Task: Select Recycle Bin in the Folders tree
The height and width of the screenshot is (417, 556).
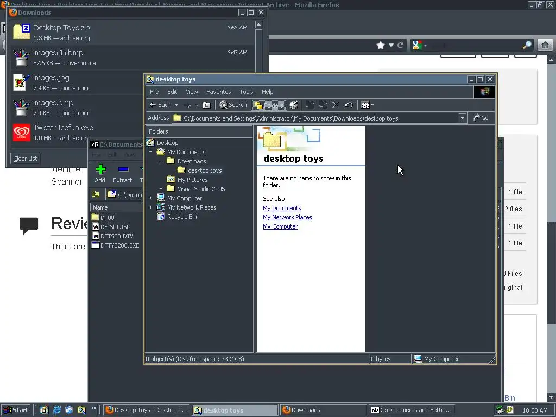Action: pos(182,217)
